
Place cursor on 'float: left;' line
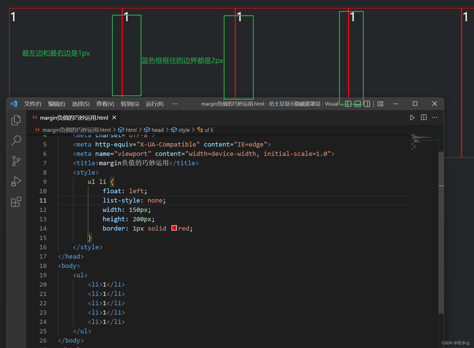coord(125,191)
